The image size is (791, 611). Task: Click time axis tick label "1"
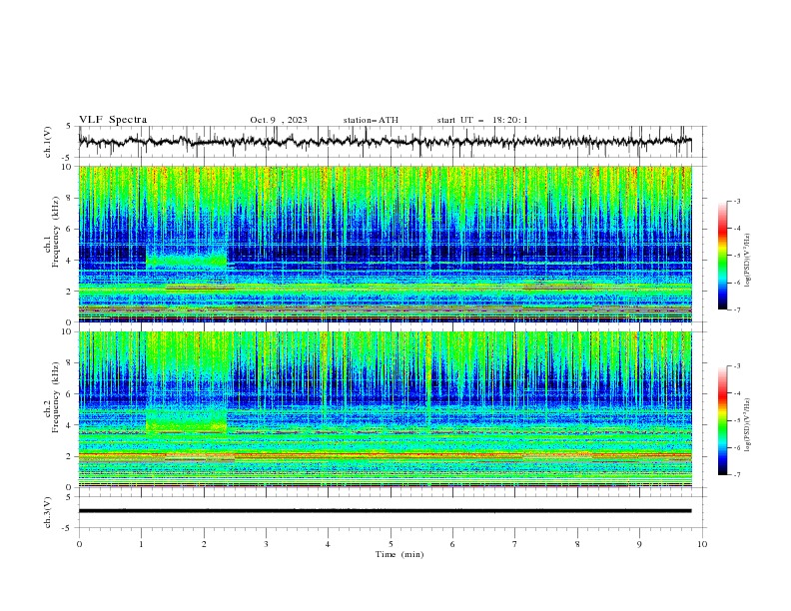142,544
